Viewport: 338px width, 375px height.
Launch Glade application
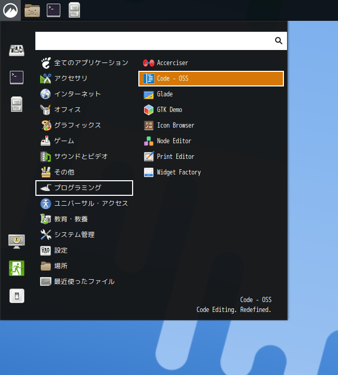(x=211, y=94)
